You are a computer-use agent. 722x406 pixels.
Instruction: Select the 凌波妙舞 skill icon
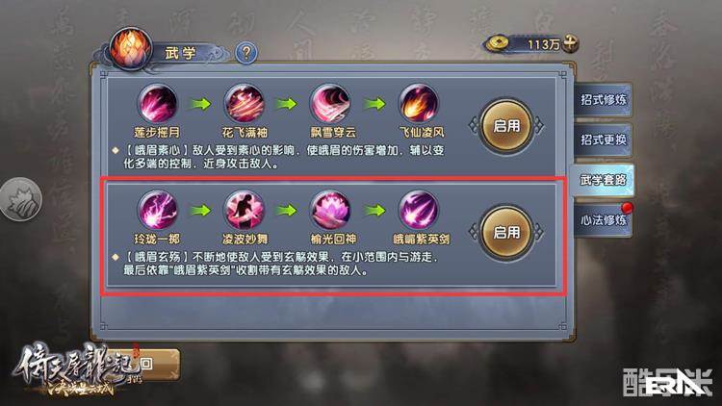[x=245, y=211]
